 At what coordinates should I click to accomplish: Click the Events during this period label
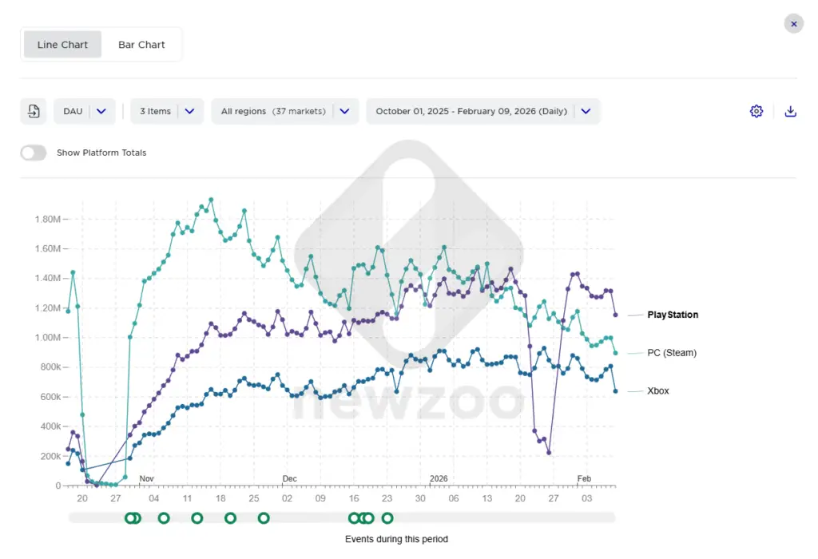tap(396, 539)
